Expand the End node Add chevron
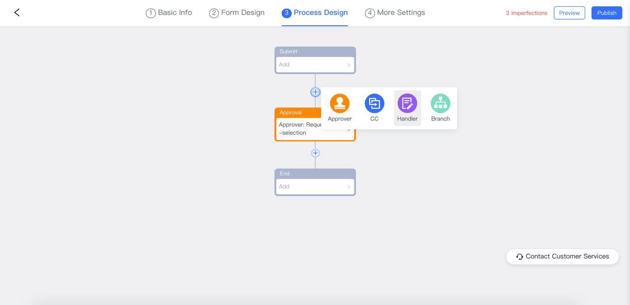 point(348,187)
